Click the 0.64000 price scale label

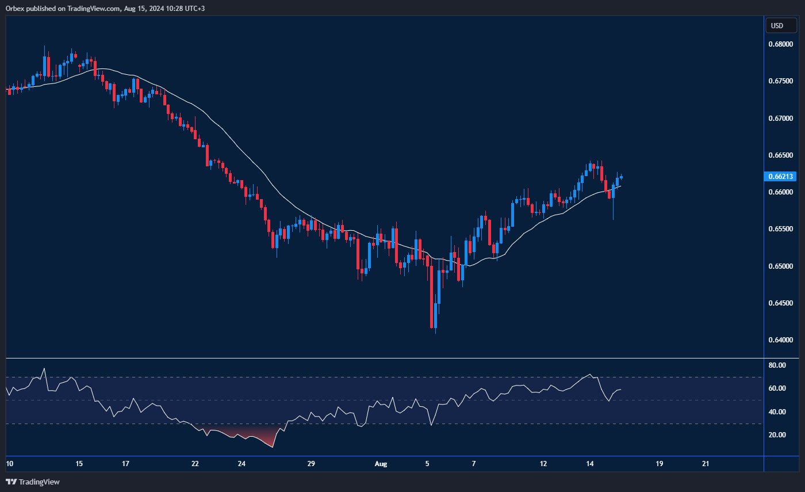tap(781, 340)
